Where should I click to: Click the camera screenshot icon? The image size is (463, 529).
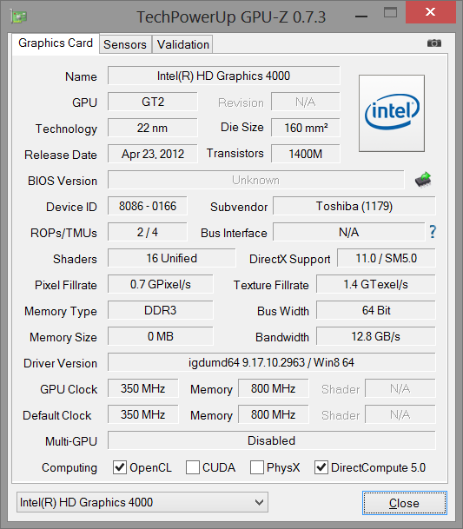434,43
